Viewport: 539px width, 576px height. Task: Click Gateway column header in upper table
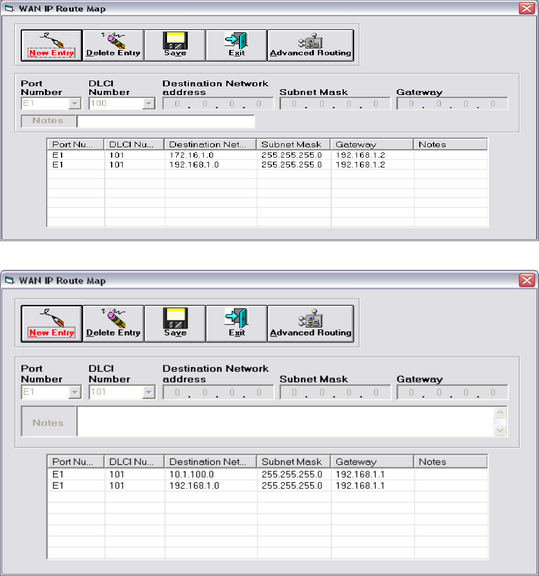point(373,144)
